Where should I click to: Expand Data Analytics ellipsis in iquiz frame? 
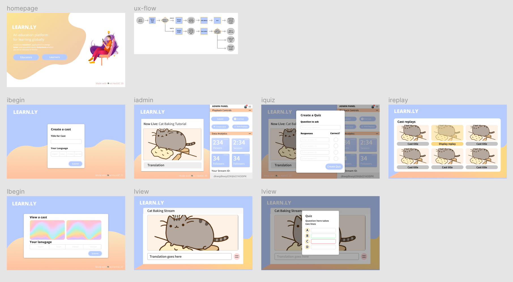point(377,134)
